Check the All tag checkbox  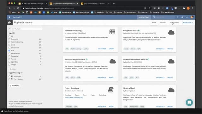click(9, 36)
